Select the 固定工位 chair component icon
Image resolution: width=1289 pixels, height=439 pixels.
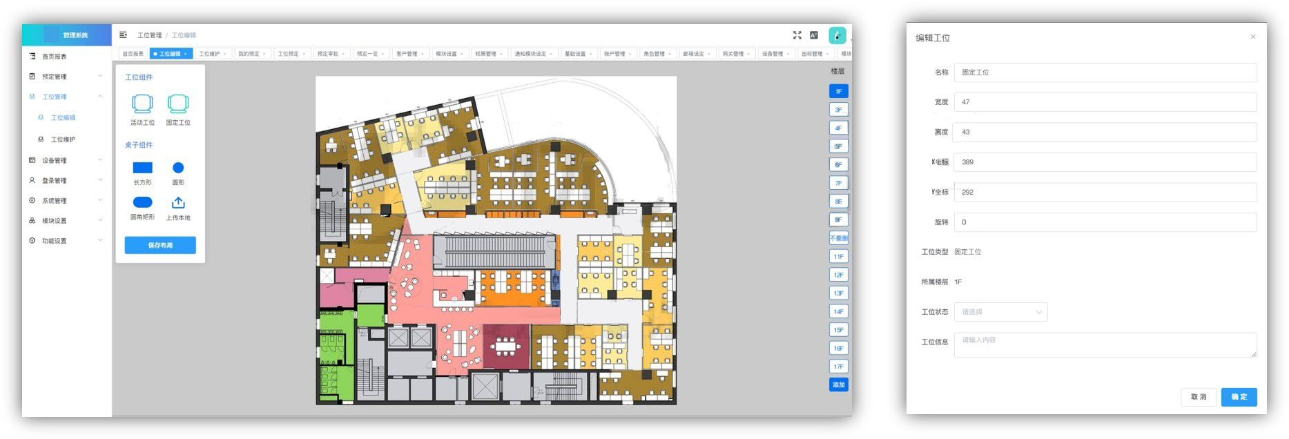coord(178,104)
